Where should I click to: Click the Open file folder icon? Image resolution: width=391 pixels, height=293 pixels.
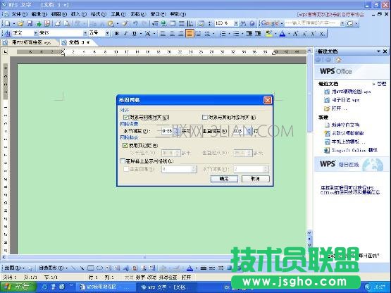tap(20, 23)
